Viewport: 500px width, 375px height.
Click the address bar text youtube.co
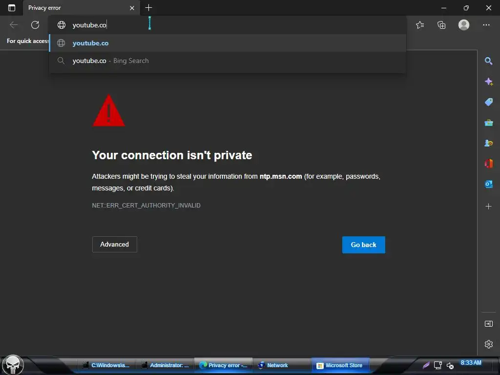coord(89,25)
